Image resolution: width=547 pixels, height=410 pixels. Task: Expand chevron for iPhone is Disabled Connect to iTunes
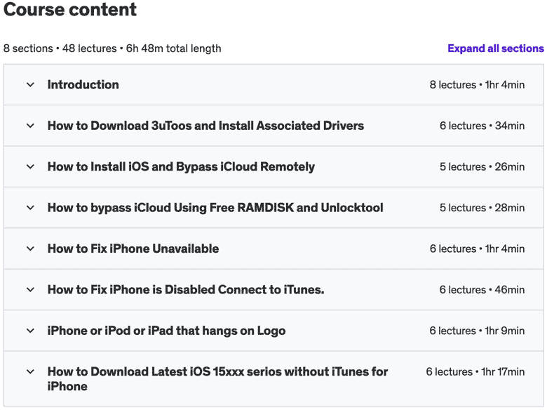(30, 289)
